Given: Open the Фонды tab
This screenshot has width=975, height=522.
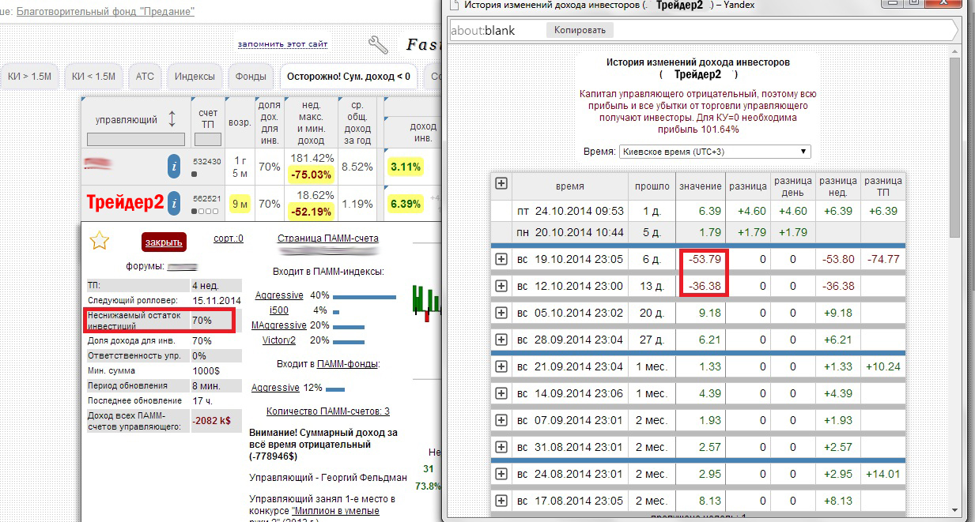Looking at the screenshot, I should 251,77.
